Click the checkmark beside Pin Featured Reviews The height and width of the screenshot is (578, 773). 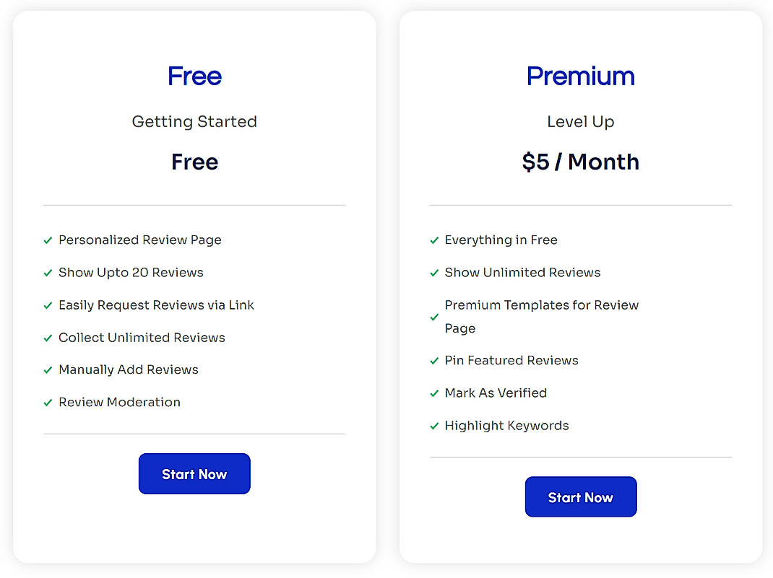[434, 361]
